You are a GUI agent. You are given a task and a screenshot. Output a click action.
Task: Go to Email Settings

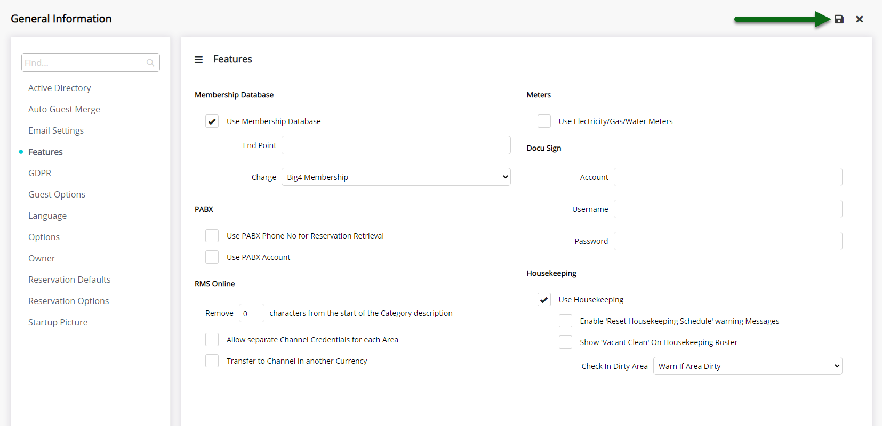[x=56, y=130]
